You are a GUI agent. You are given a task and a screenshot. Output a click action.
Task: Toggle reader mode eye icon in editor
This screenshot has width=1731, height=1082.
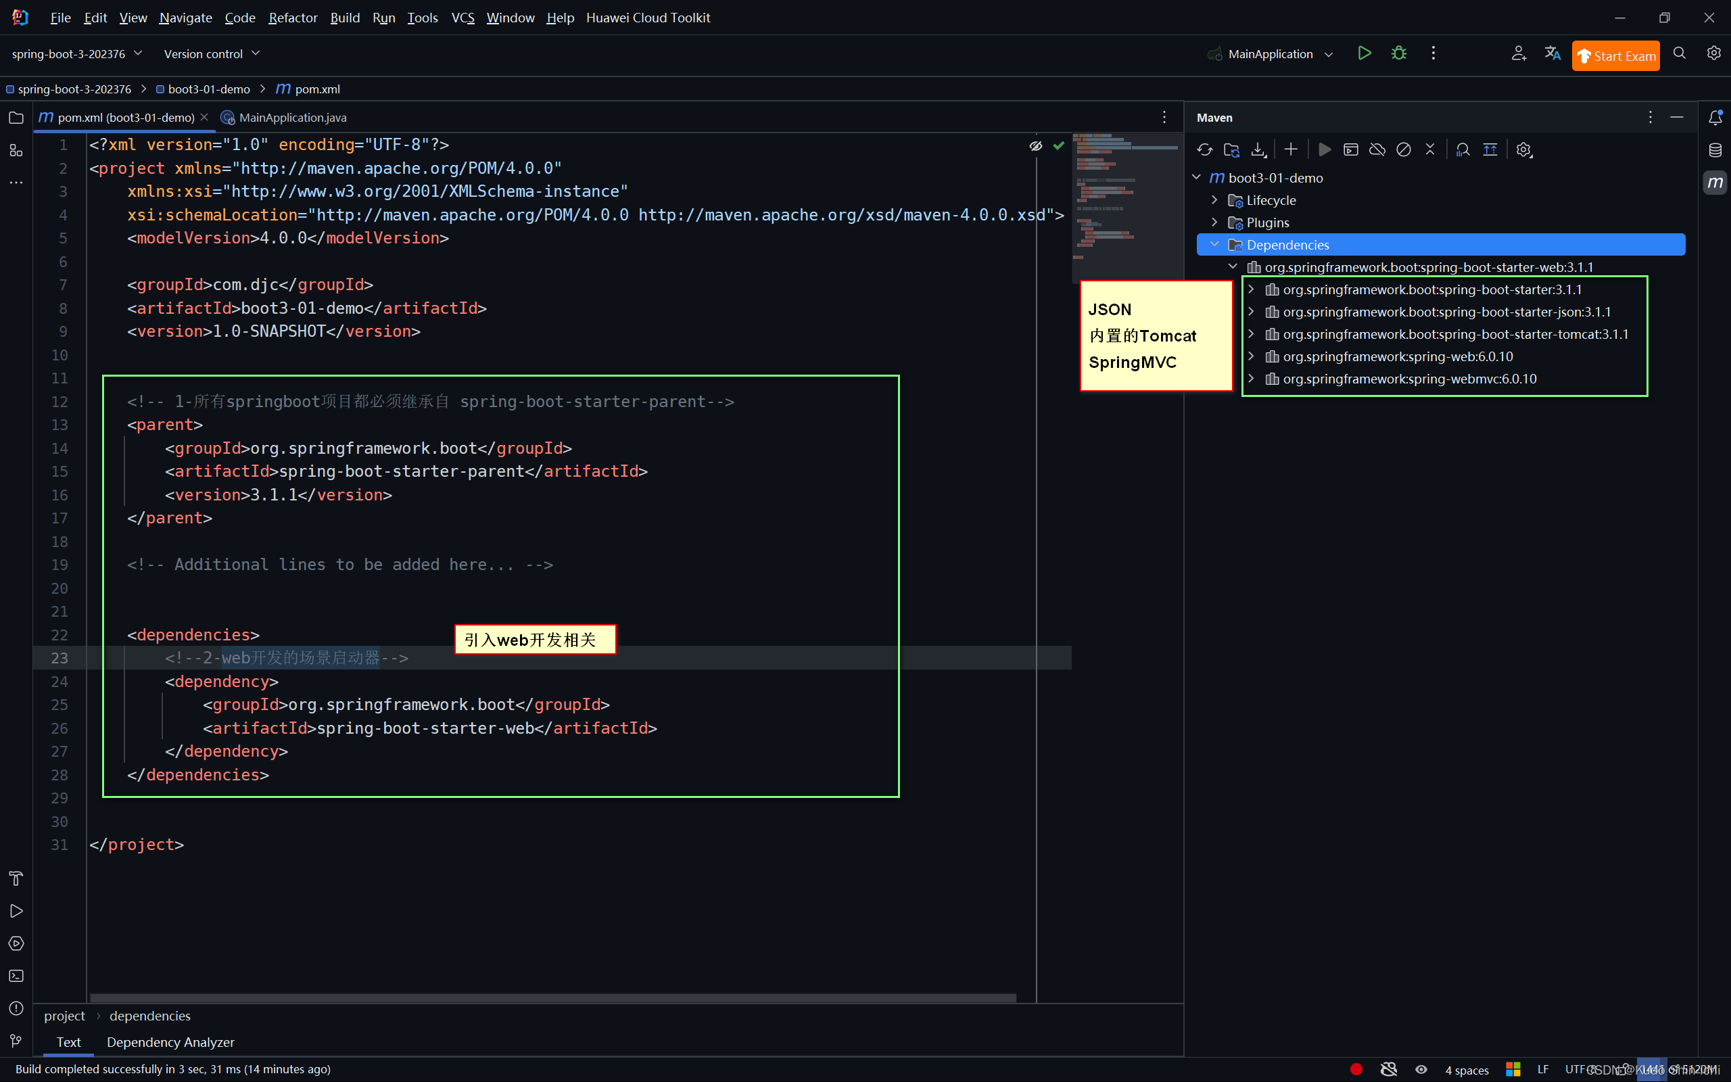point(1036,146)
